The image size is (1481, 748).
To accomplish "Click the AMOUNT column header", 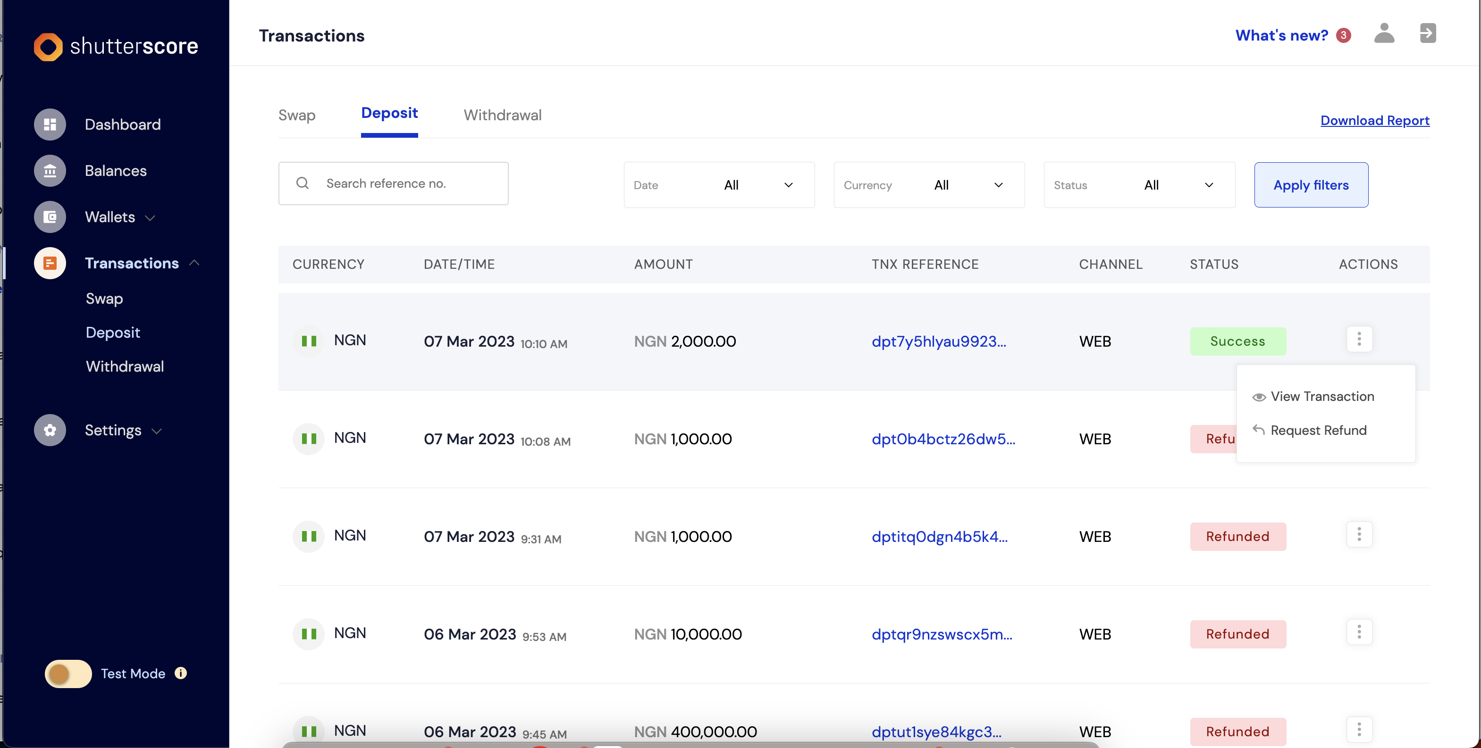I will (663, 264).
